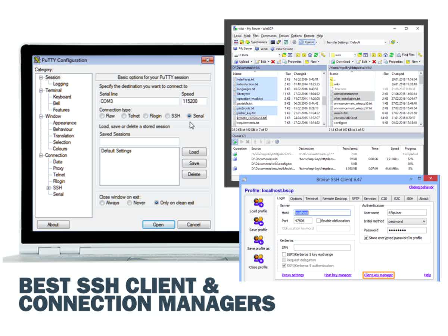Click the local file list vertical scrollbar
This screenshot has height=336, width=448.
[x=324, y=101]
